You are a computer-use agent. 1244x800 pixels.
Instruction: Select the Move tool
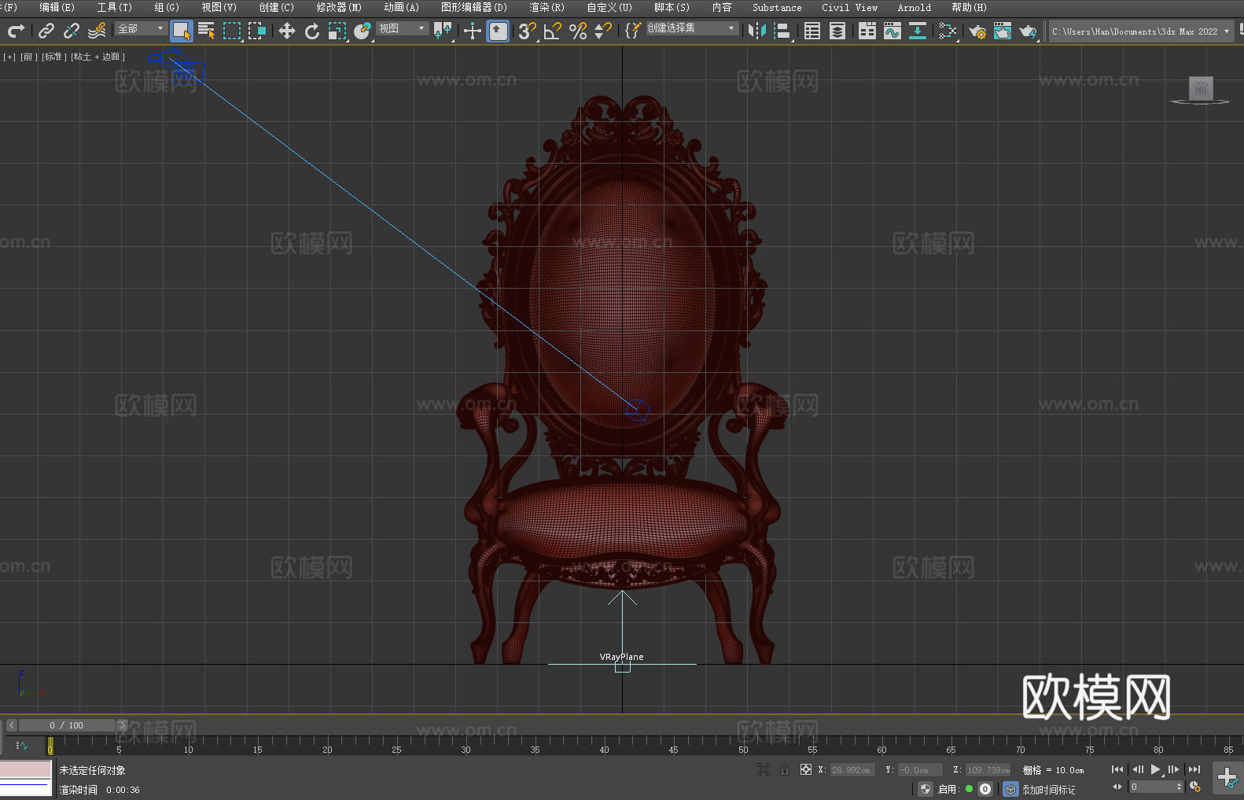(x=287, y=31)
